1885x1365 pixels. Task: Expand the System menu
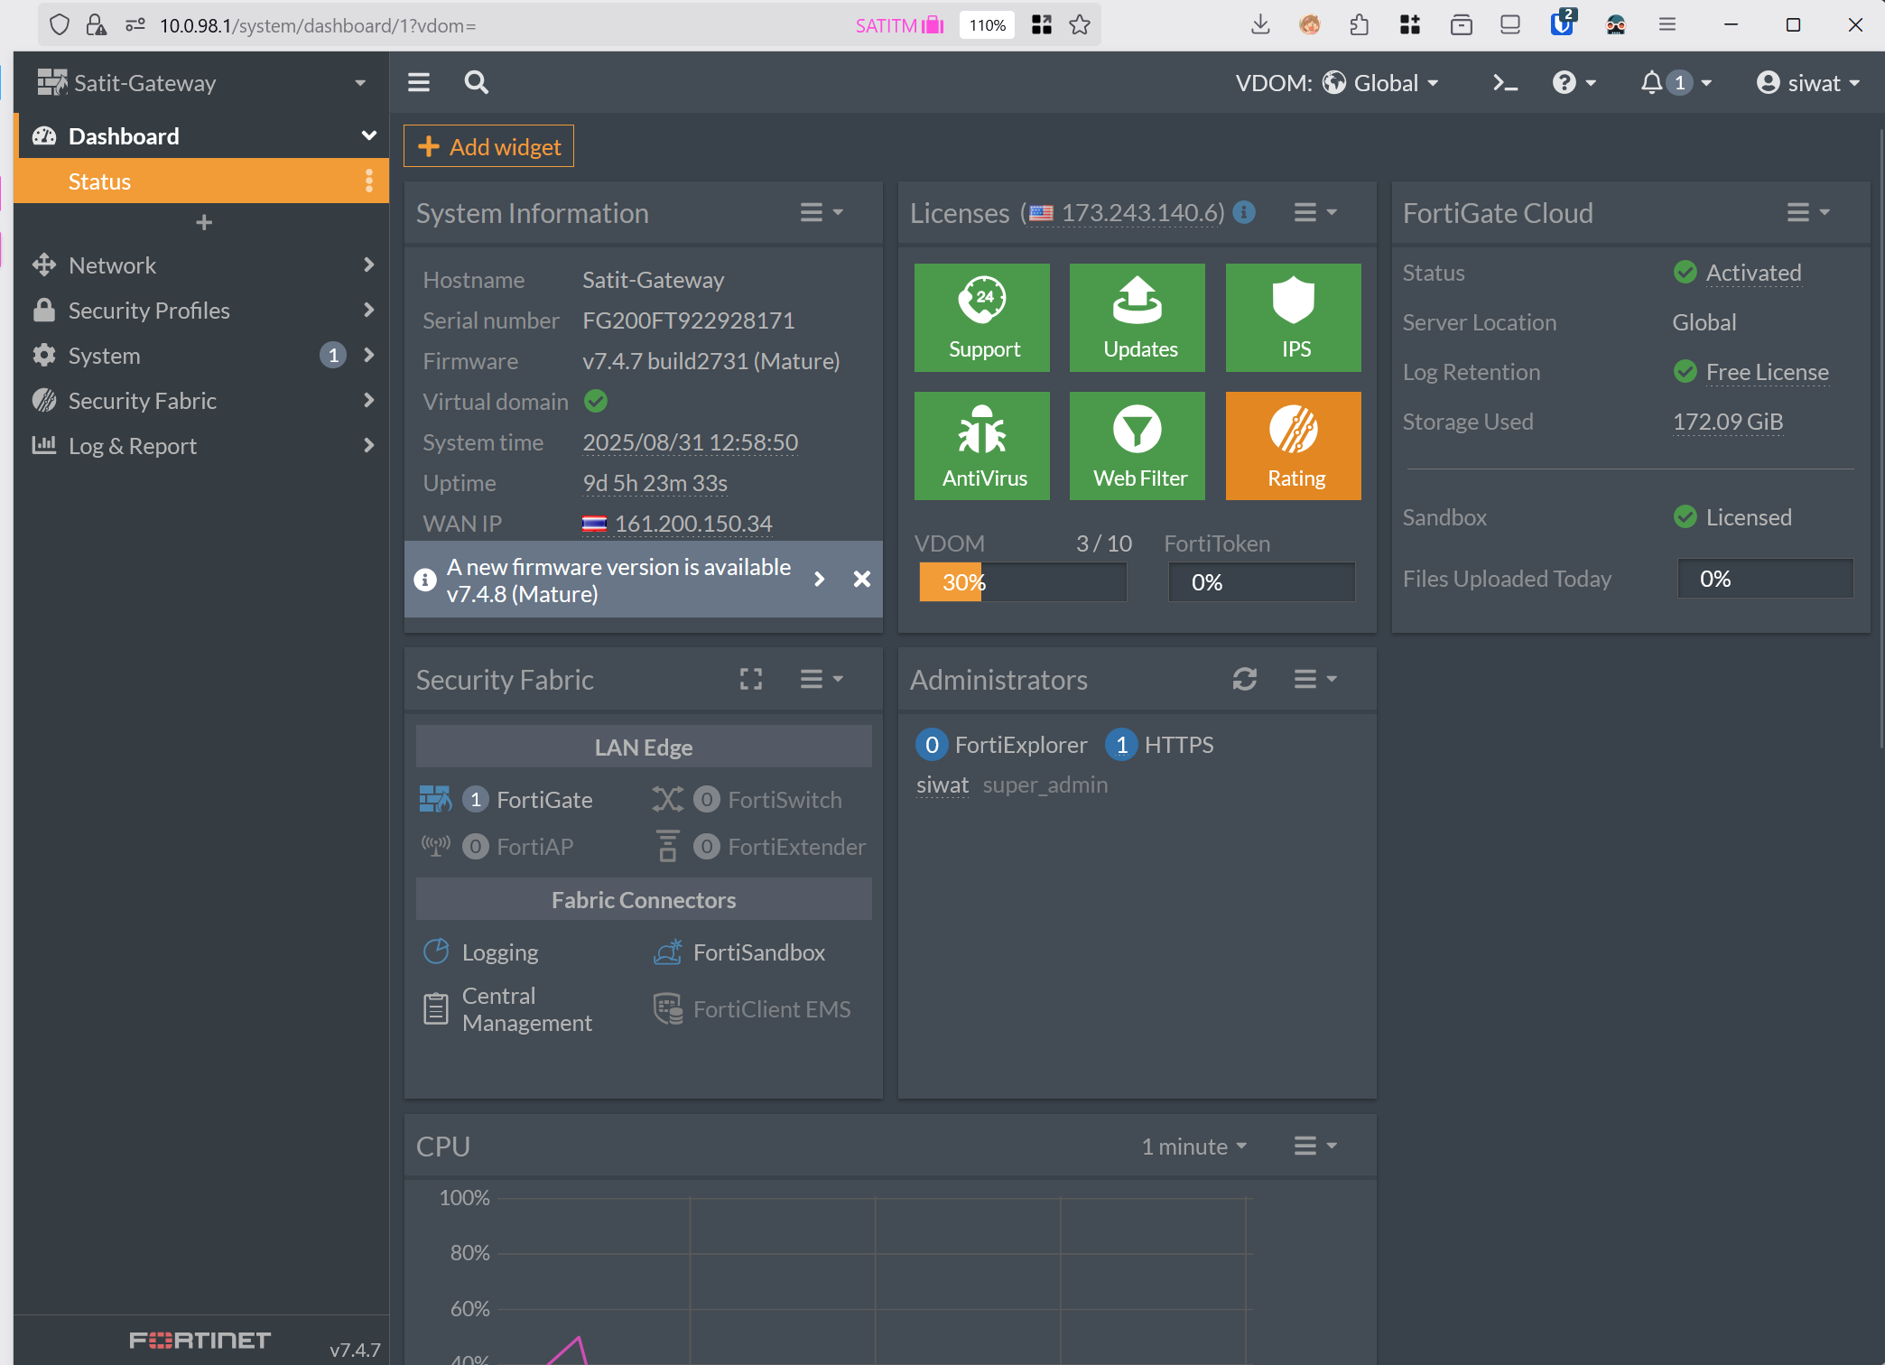[x=201, y=356]
